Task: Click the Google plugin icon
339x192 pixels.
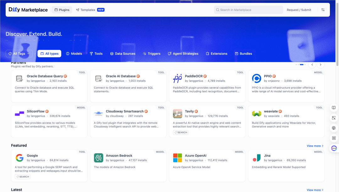Action: click(x=19, y=158)
